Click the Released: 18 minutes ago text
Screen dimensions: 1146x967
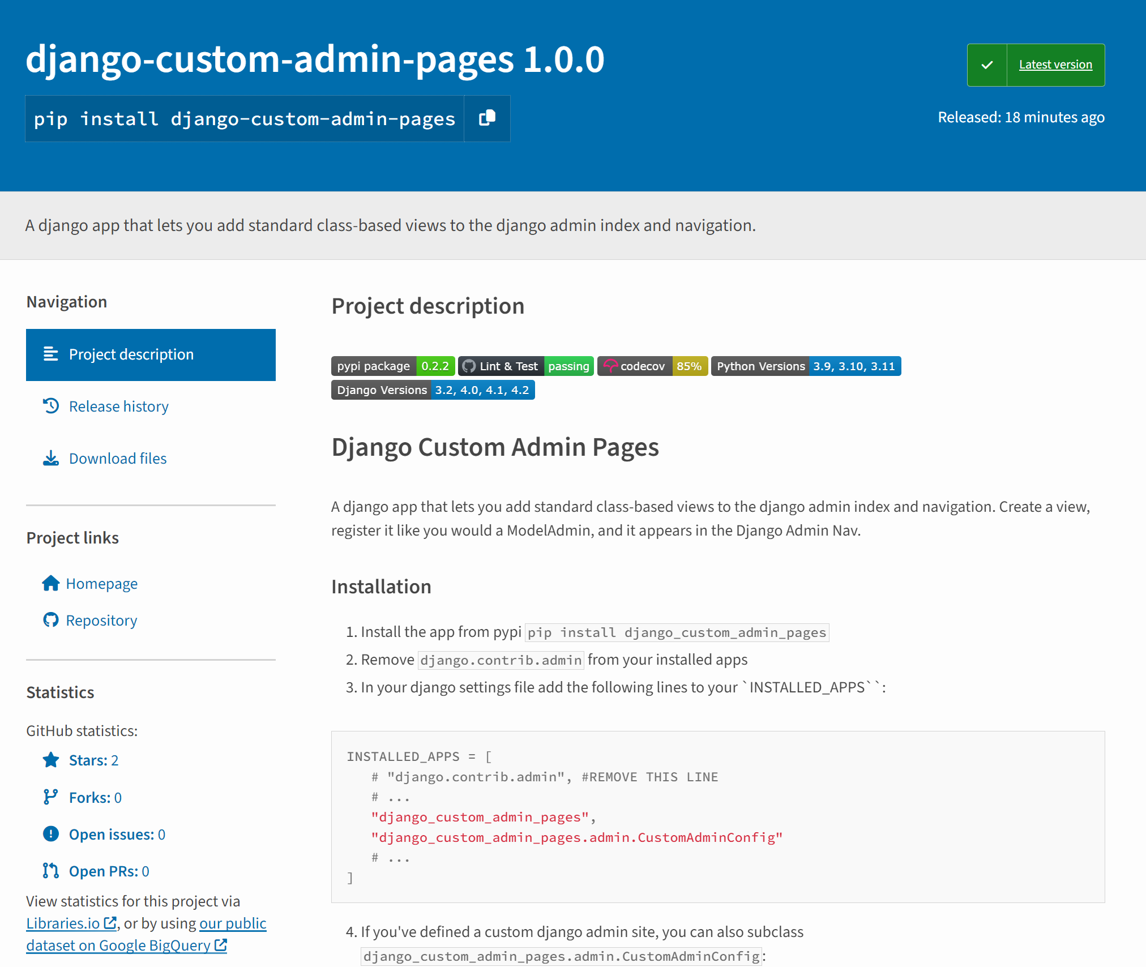pyautogui.click(x=1021, y=117)
